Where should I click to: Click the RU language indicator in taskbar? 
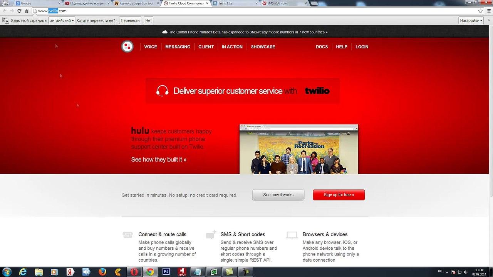[440, 272]
